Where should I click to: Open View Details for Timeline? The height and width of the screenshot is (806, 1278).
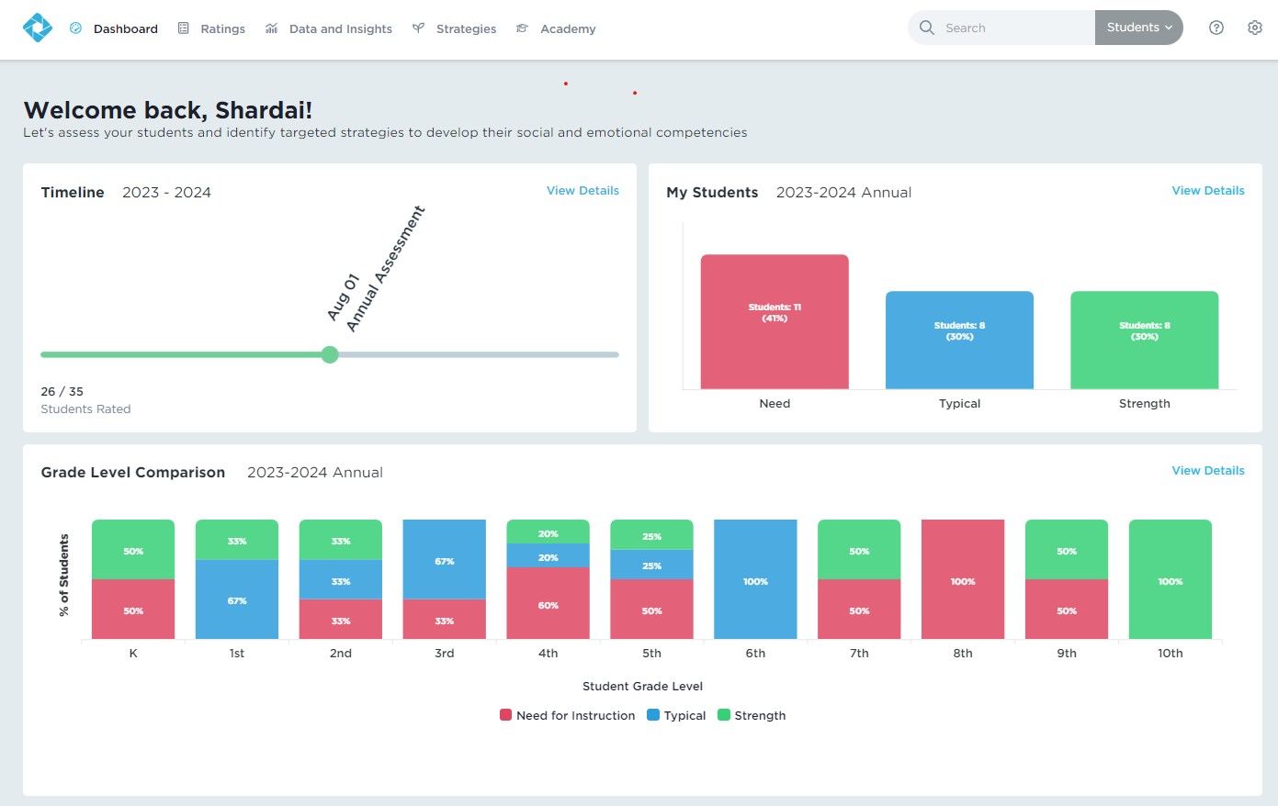point(582,190)
